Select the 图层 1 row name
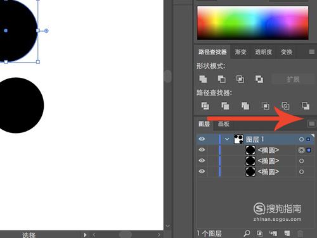Viewport: 317px width, 238px height. (x=255, y=139)
